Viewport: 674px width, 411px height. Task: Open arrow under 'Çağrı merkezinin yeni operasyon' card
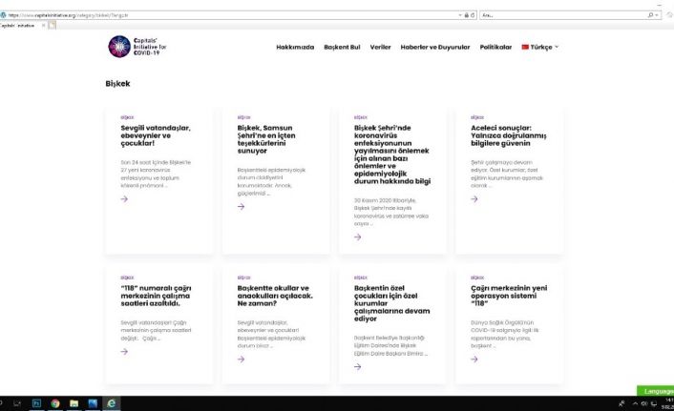point(474,360)
